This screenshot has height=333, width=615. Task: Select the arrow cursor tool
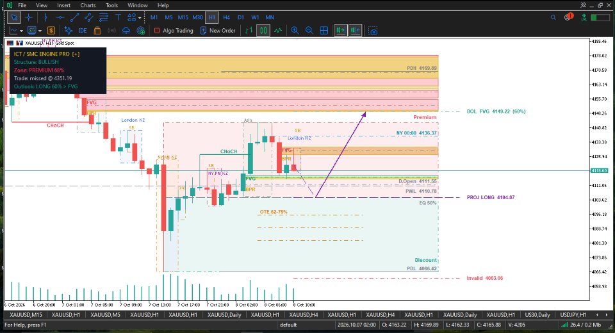14,17
